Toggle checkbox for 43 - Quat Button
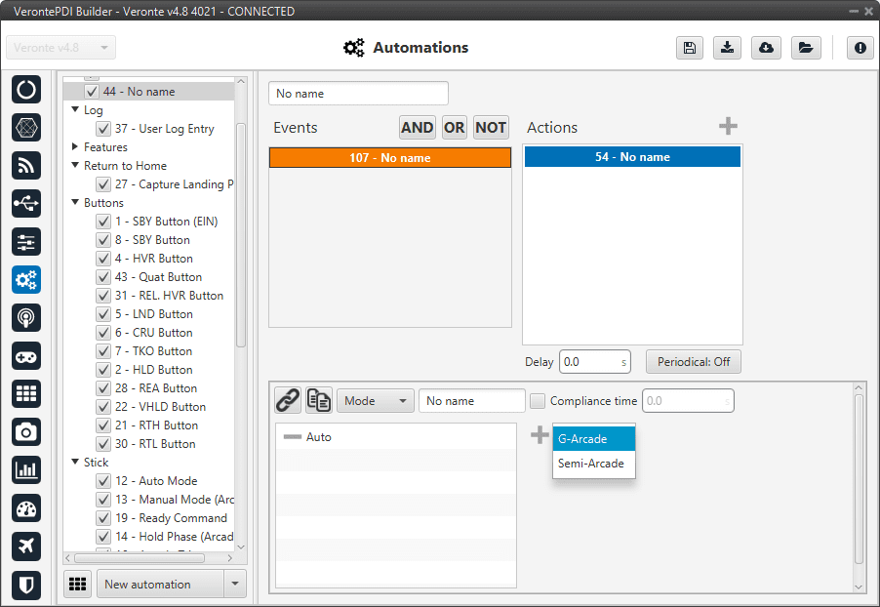880x607 pixels. (x=103, y=277)
